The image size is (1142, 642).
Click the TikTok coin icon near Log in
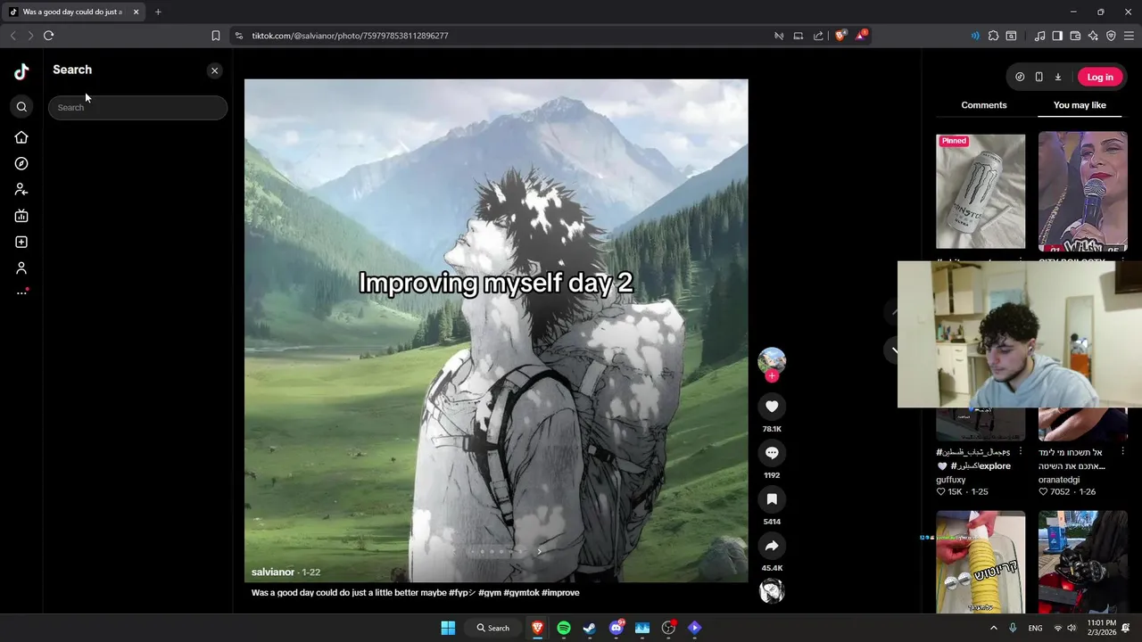1020,77
